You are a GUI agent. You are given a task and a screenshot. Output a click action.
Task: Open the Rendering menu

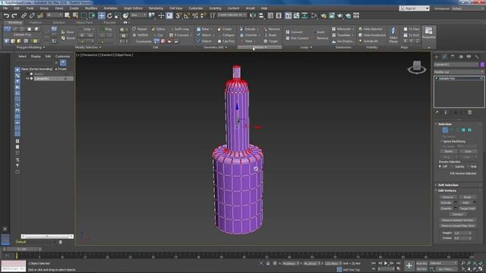click(156, 8)
